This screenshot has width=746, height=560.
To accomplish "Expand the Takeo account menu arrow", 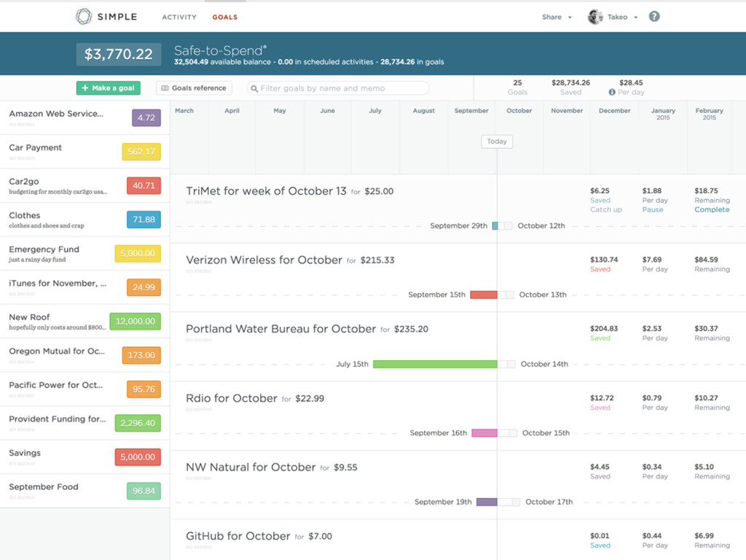I will (635, 17).
